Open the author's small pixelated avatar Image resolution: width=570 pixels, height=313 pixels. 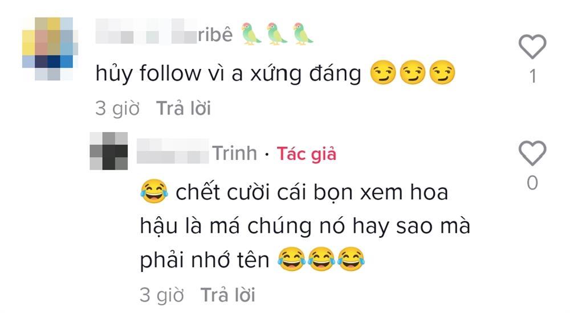pyautogui.click(x=109, y=151)
